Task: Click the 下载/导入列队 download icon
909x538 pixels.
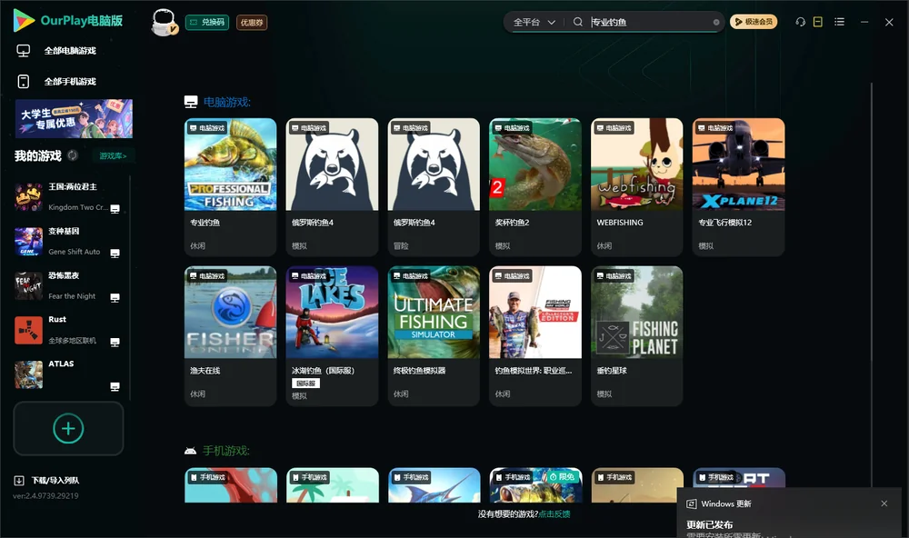Action: pos(19,481)
